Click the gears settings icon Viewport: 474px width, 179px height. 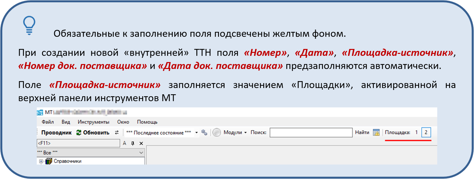coord(204,133)
